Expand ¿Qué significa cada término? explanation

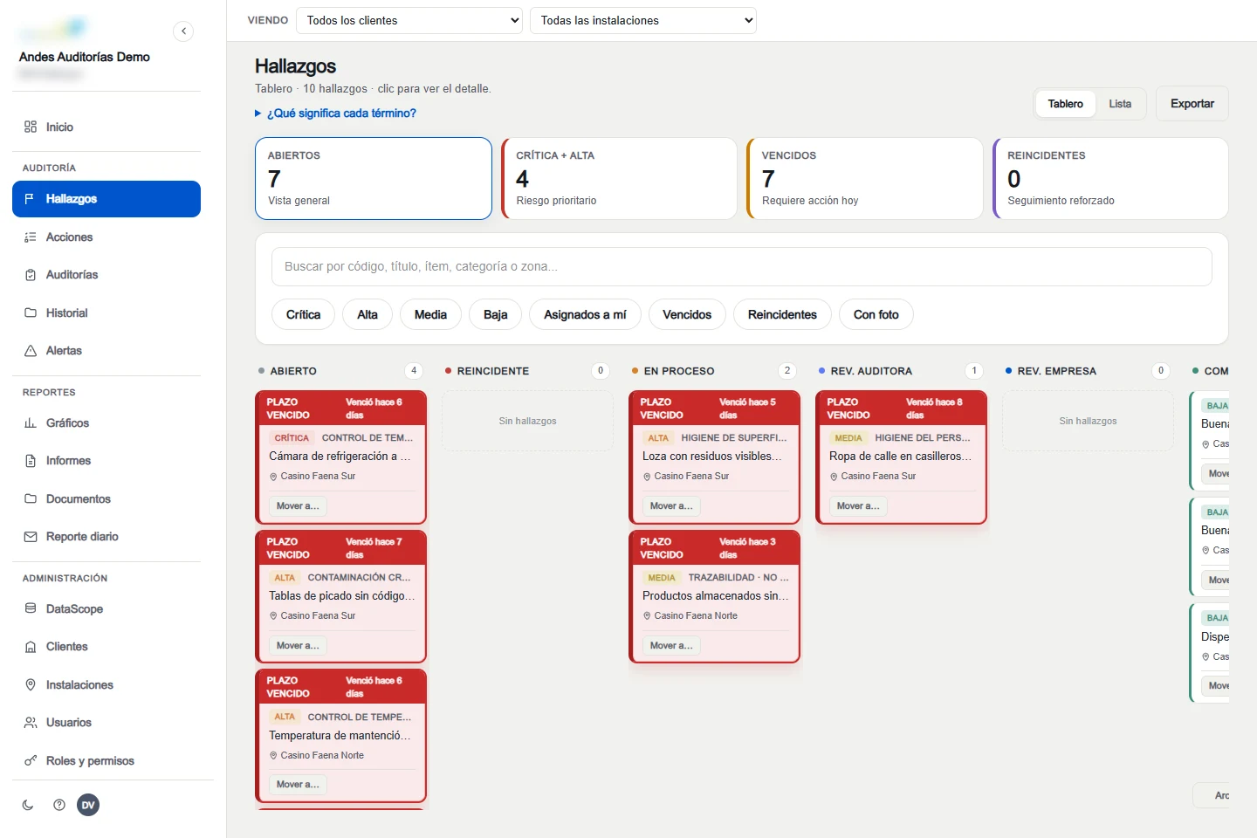click(336, 113)
